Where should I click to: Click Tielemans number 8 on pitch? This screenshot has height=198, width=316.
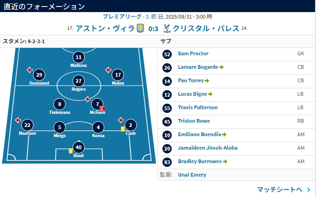coord(60,104)
